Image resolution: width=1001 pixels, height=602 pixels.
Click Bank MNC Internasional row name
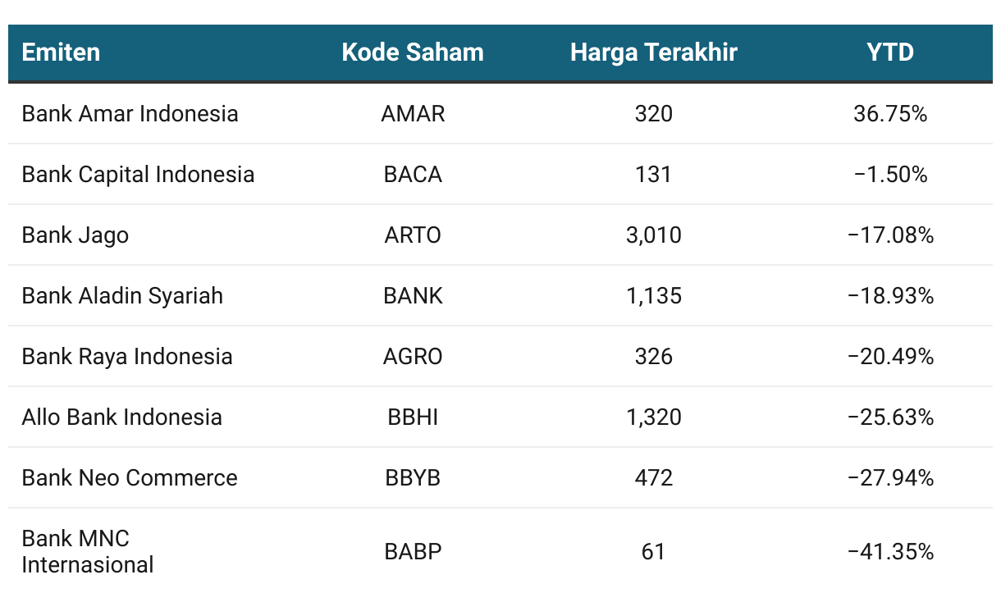[88, 551]
